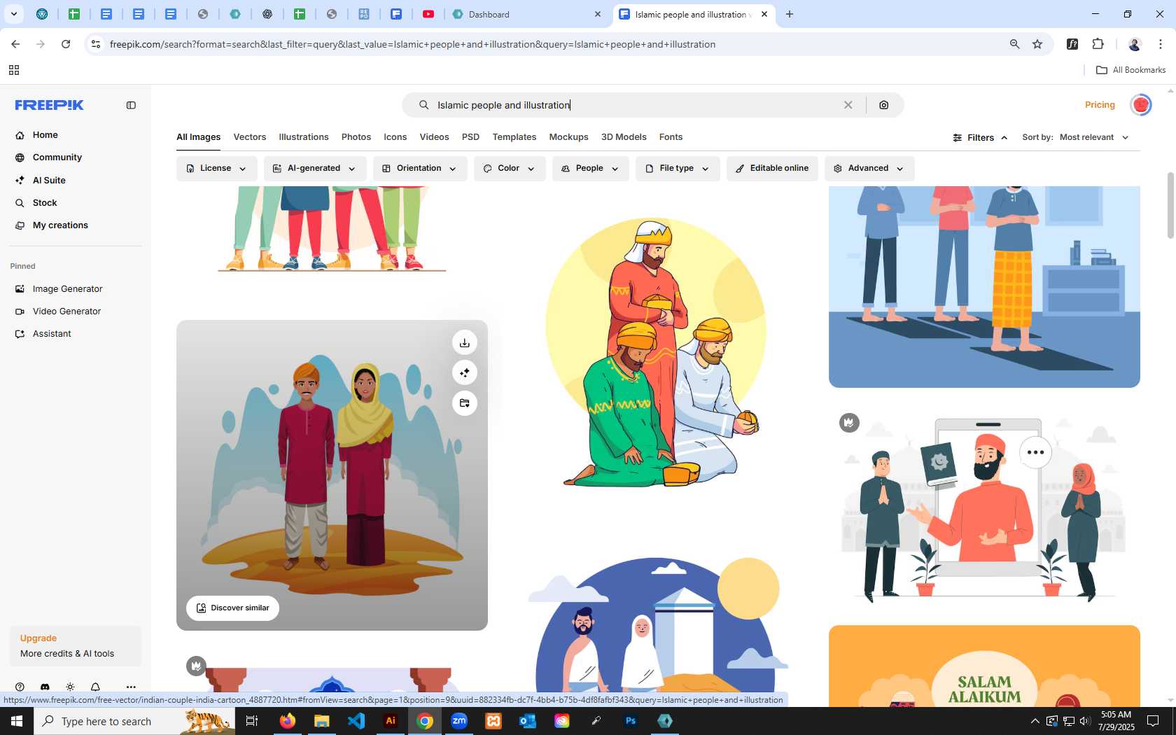Switch to the Icons tab
Screen dimensions: 1176x735
pyautogui.click(x=395, y=137)
